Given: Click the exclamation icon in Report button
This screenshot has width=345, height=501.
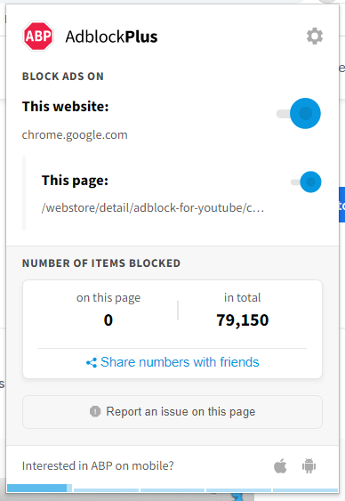Looking at the screenshot, I should (95, 411).
